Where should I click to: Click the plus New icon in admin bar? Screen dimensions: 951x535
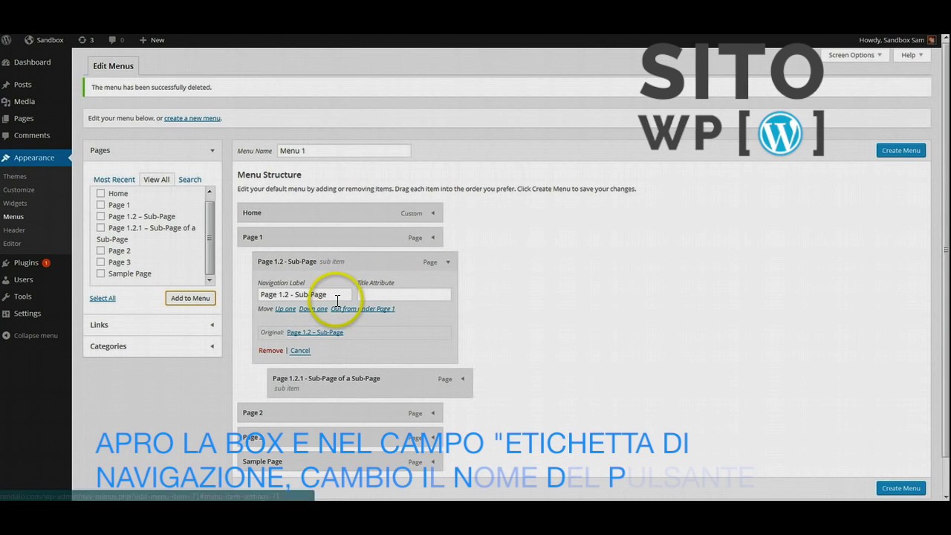pyautogui.click(x=143, y=40)
